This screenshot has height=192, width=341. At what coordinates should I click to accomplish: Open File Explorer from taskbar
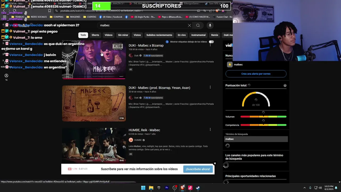point(151,188)
